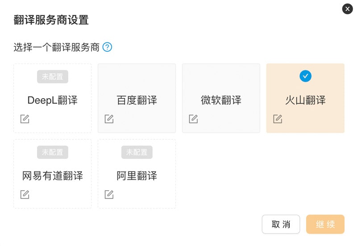The image size is (357, 246).
Task: Pick the 火山翻译 provider card
Action: pyautogui.click(x=305, y=100)
